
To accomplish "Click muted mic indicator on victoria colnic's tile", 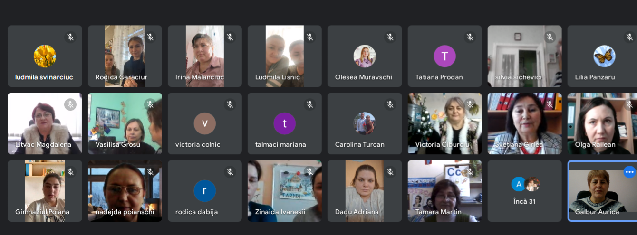I will click(230, 104).
